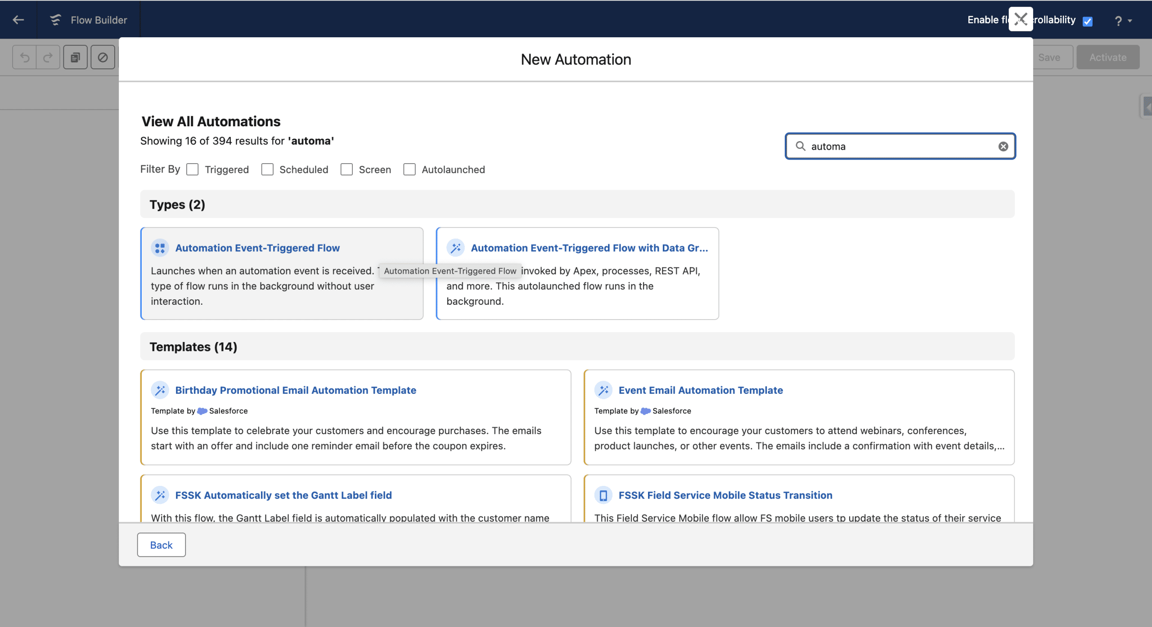Click the FSSK Mobile Status Transition phone icon

click(x=603, y=495)
